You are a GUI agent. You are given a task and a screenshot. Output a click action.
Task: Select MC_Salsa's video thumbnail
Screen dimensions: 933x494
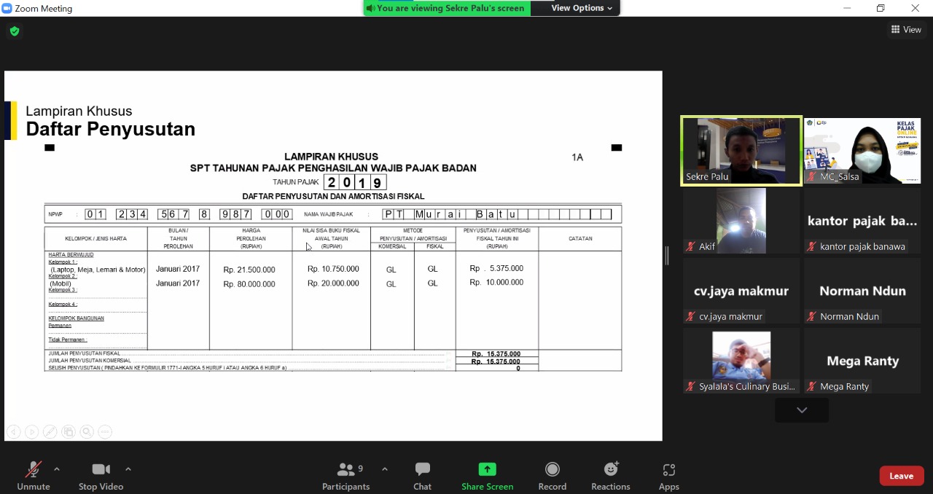(862, 151)
